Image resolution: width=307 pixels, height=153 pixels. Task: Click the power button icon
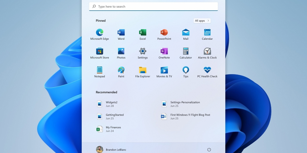point(209,150)
